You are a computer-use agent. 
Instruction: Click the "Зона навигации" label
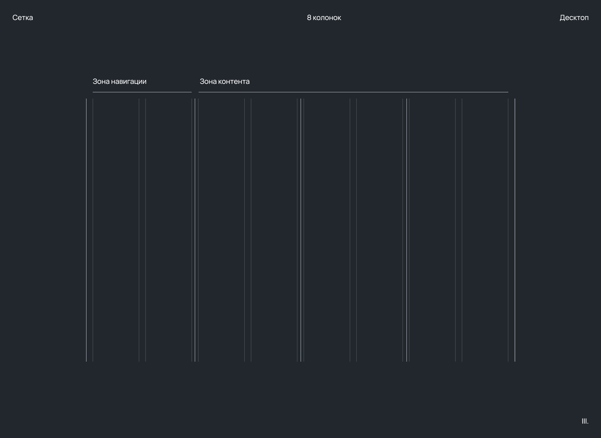[x=119, y=82]
